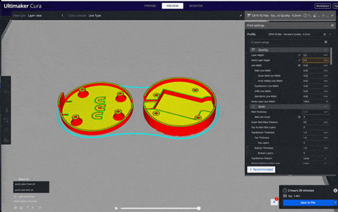Viewport: 338px width, 212px height.
Task: Open Marketplace
Action: [x=323, y=6]
